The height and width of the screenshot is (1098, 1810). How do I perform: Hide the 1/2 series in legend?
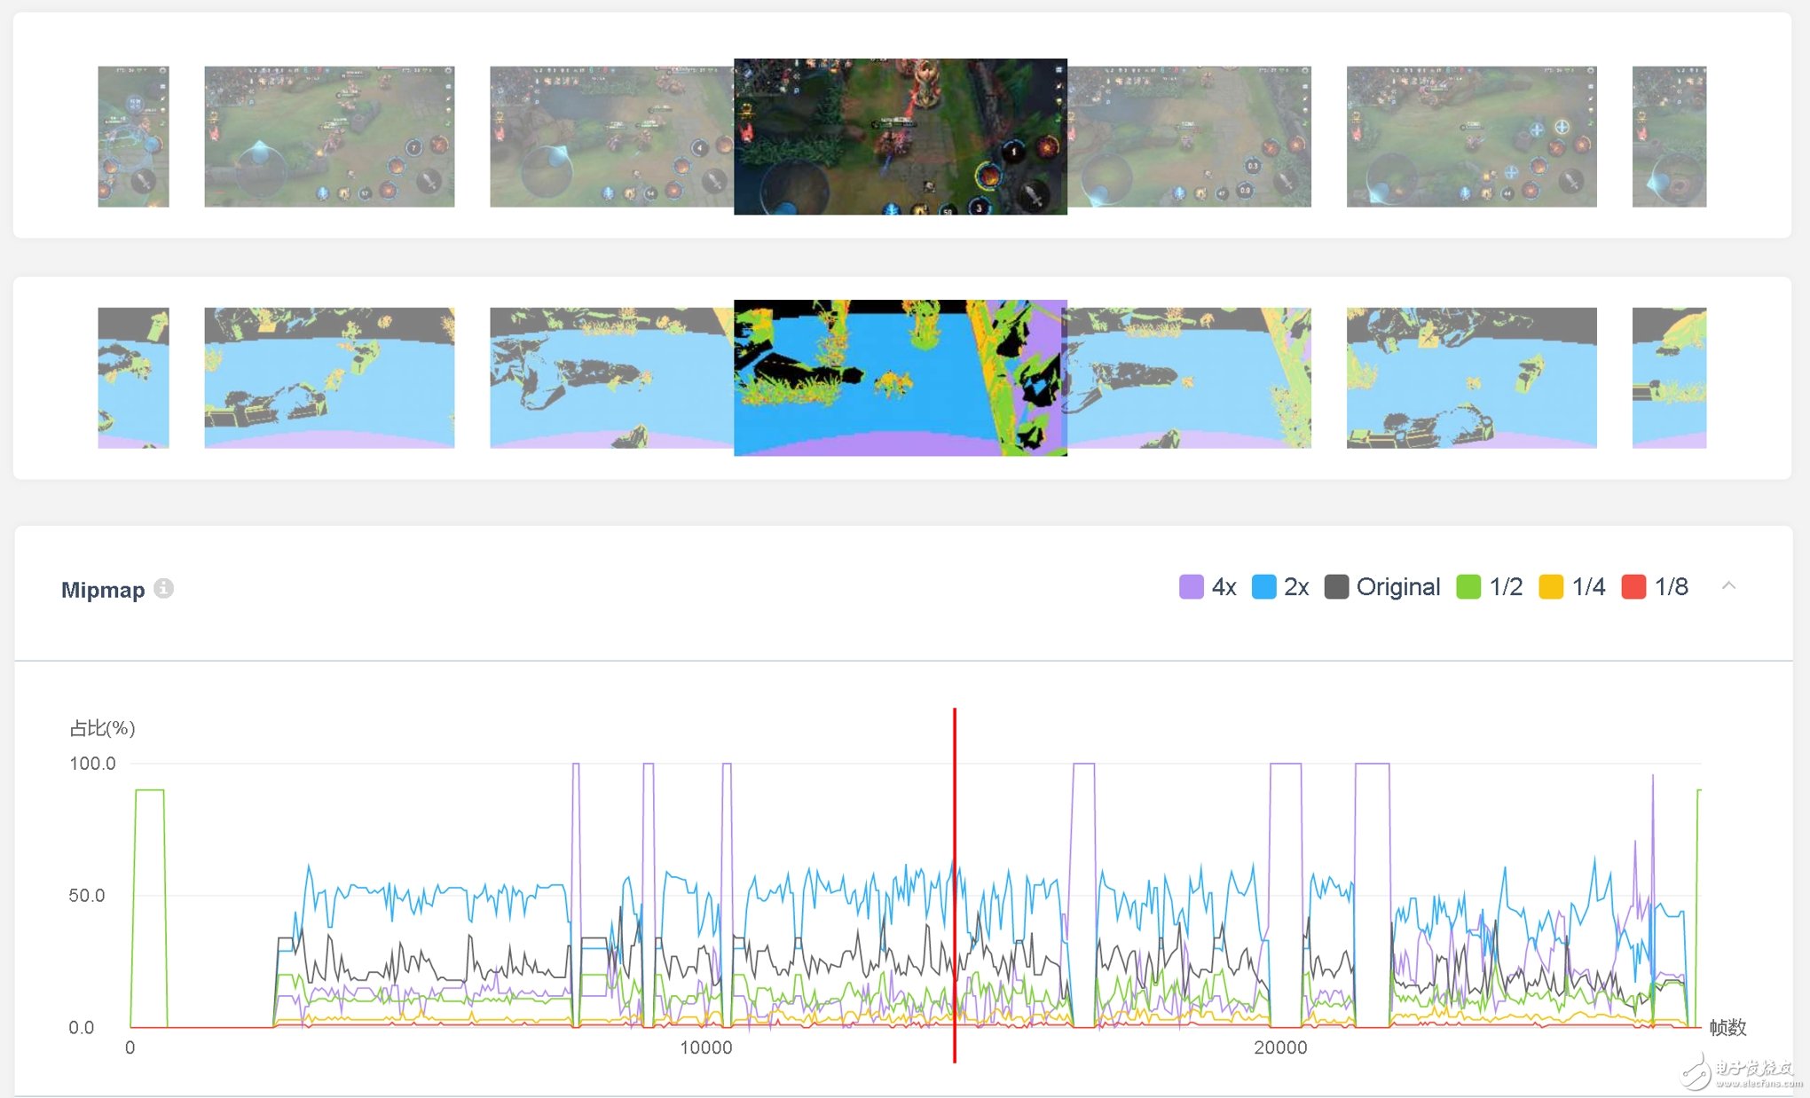pyautogui.click(x=1505, y=587)
